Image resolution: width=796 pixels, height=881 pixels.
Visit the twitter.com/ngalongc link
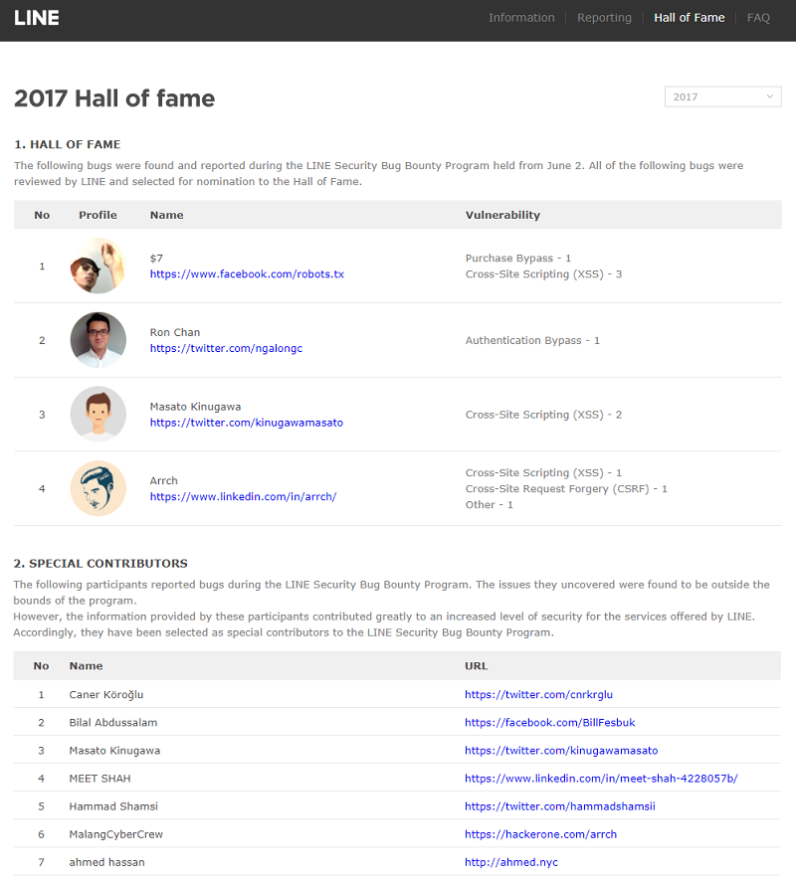click(x=226, y=348)
